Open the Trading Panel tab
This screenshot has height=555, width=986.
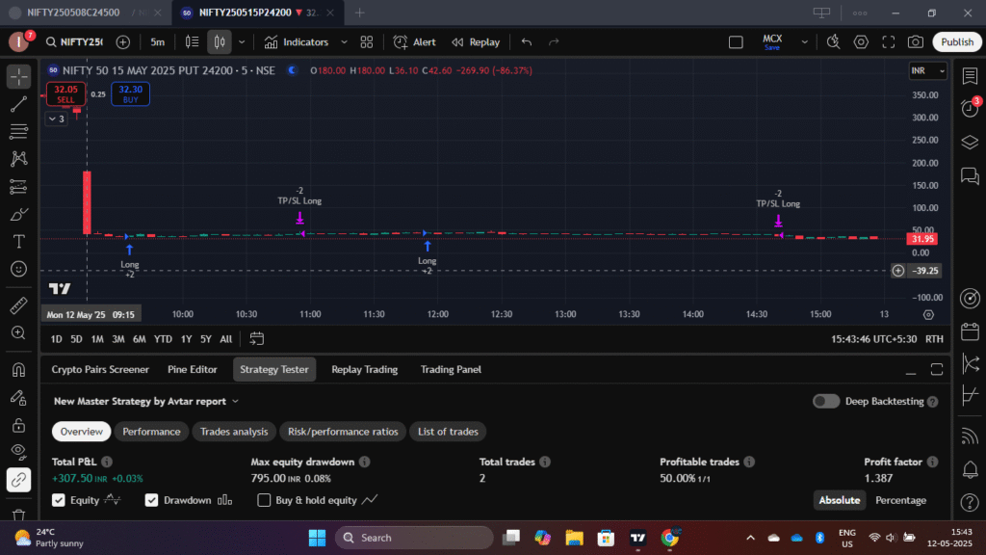(451, 369)
